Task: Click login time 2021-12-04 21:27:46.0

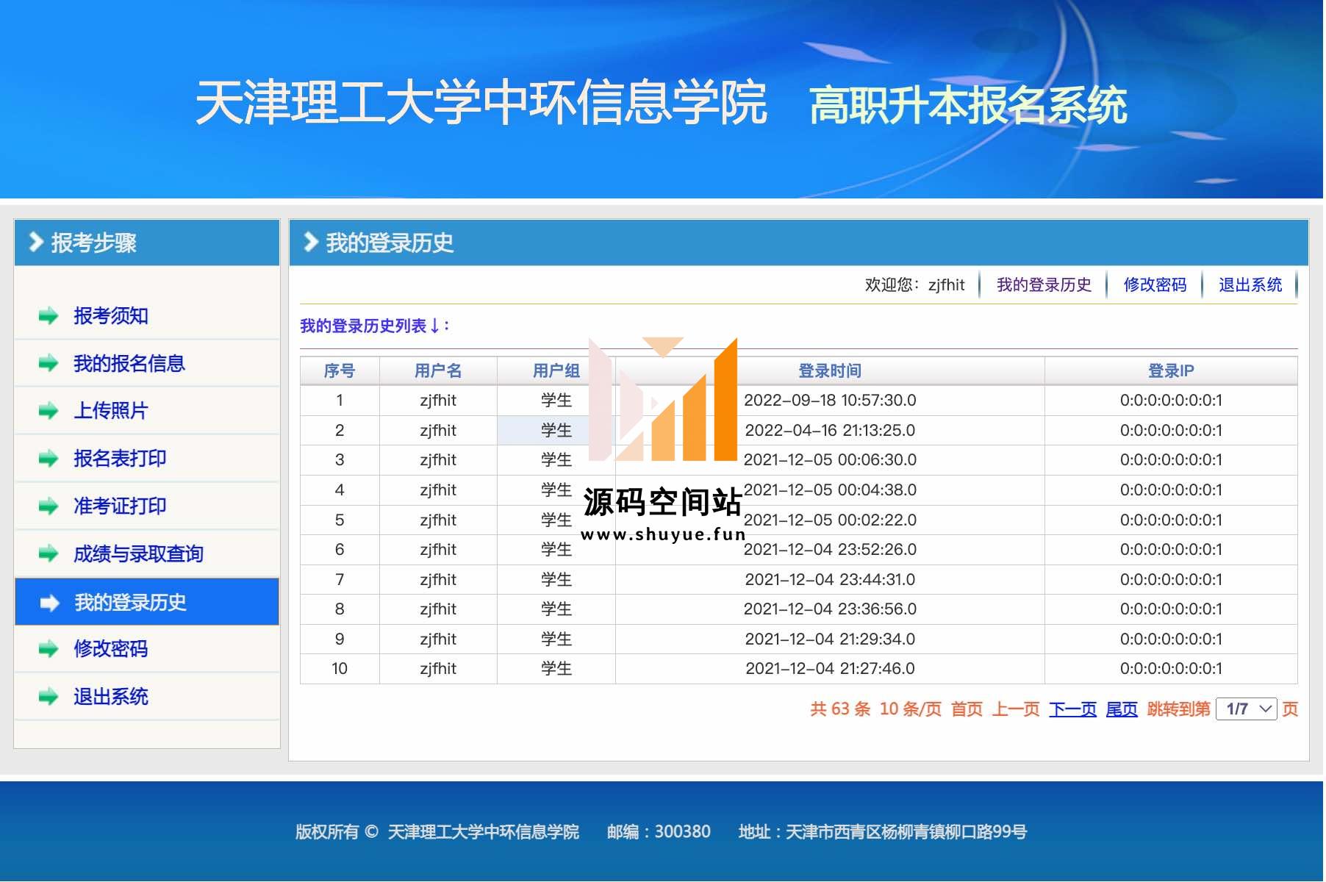Action: tap(830, 669)
